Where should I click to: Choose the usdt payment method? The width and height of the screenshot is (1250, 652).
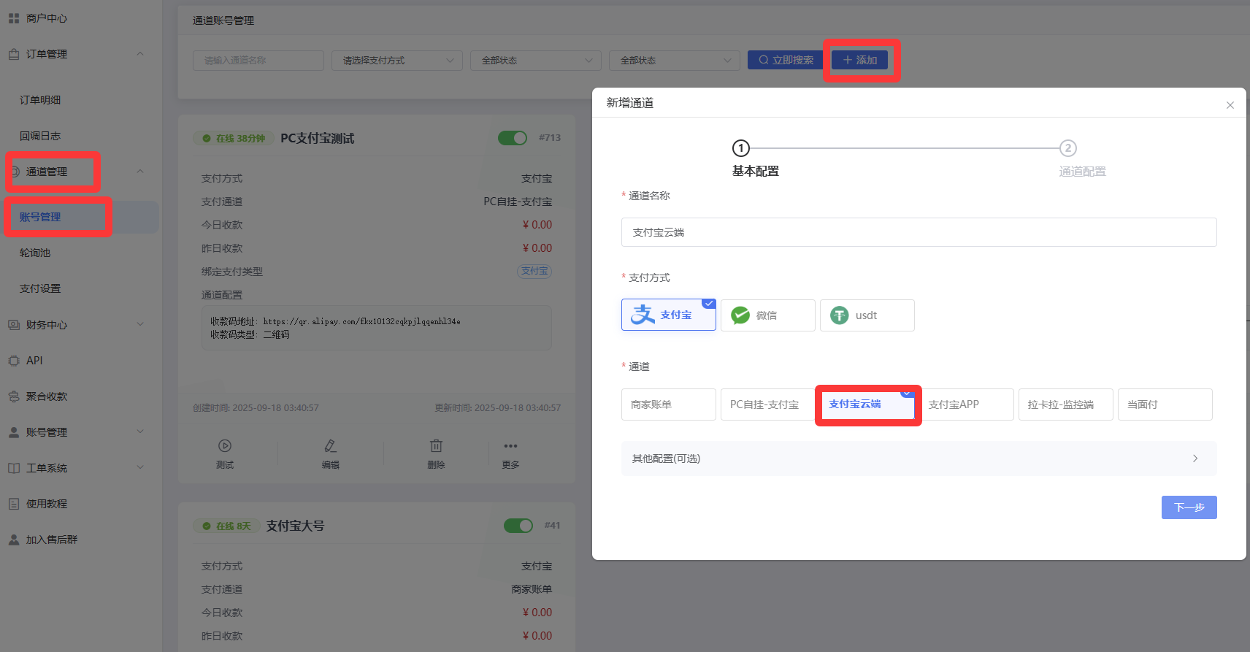click(x=867, y=315)
